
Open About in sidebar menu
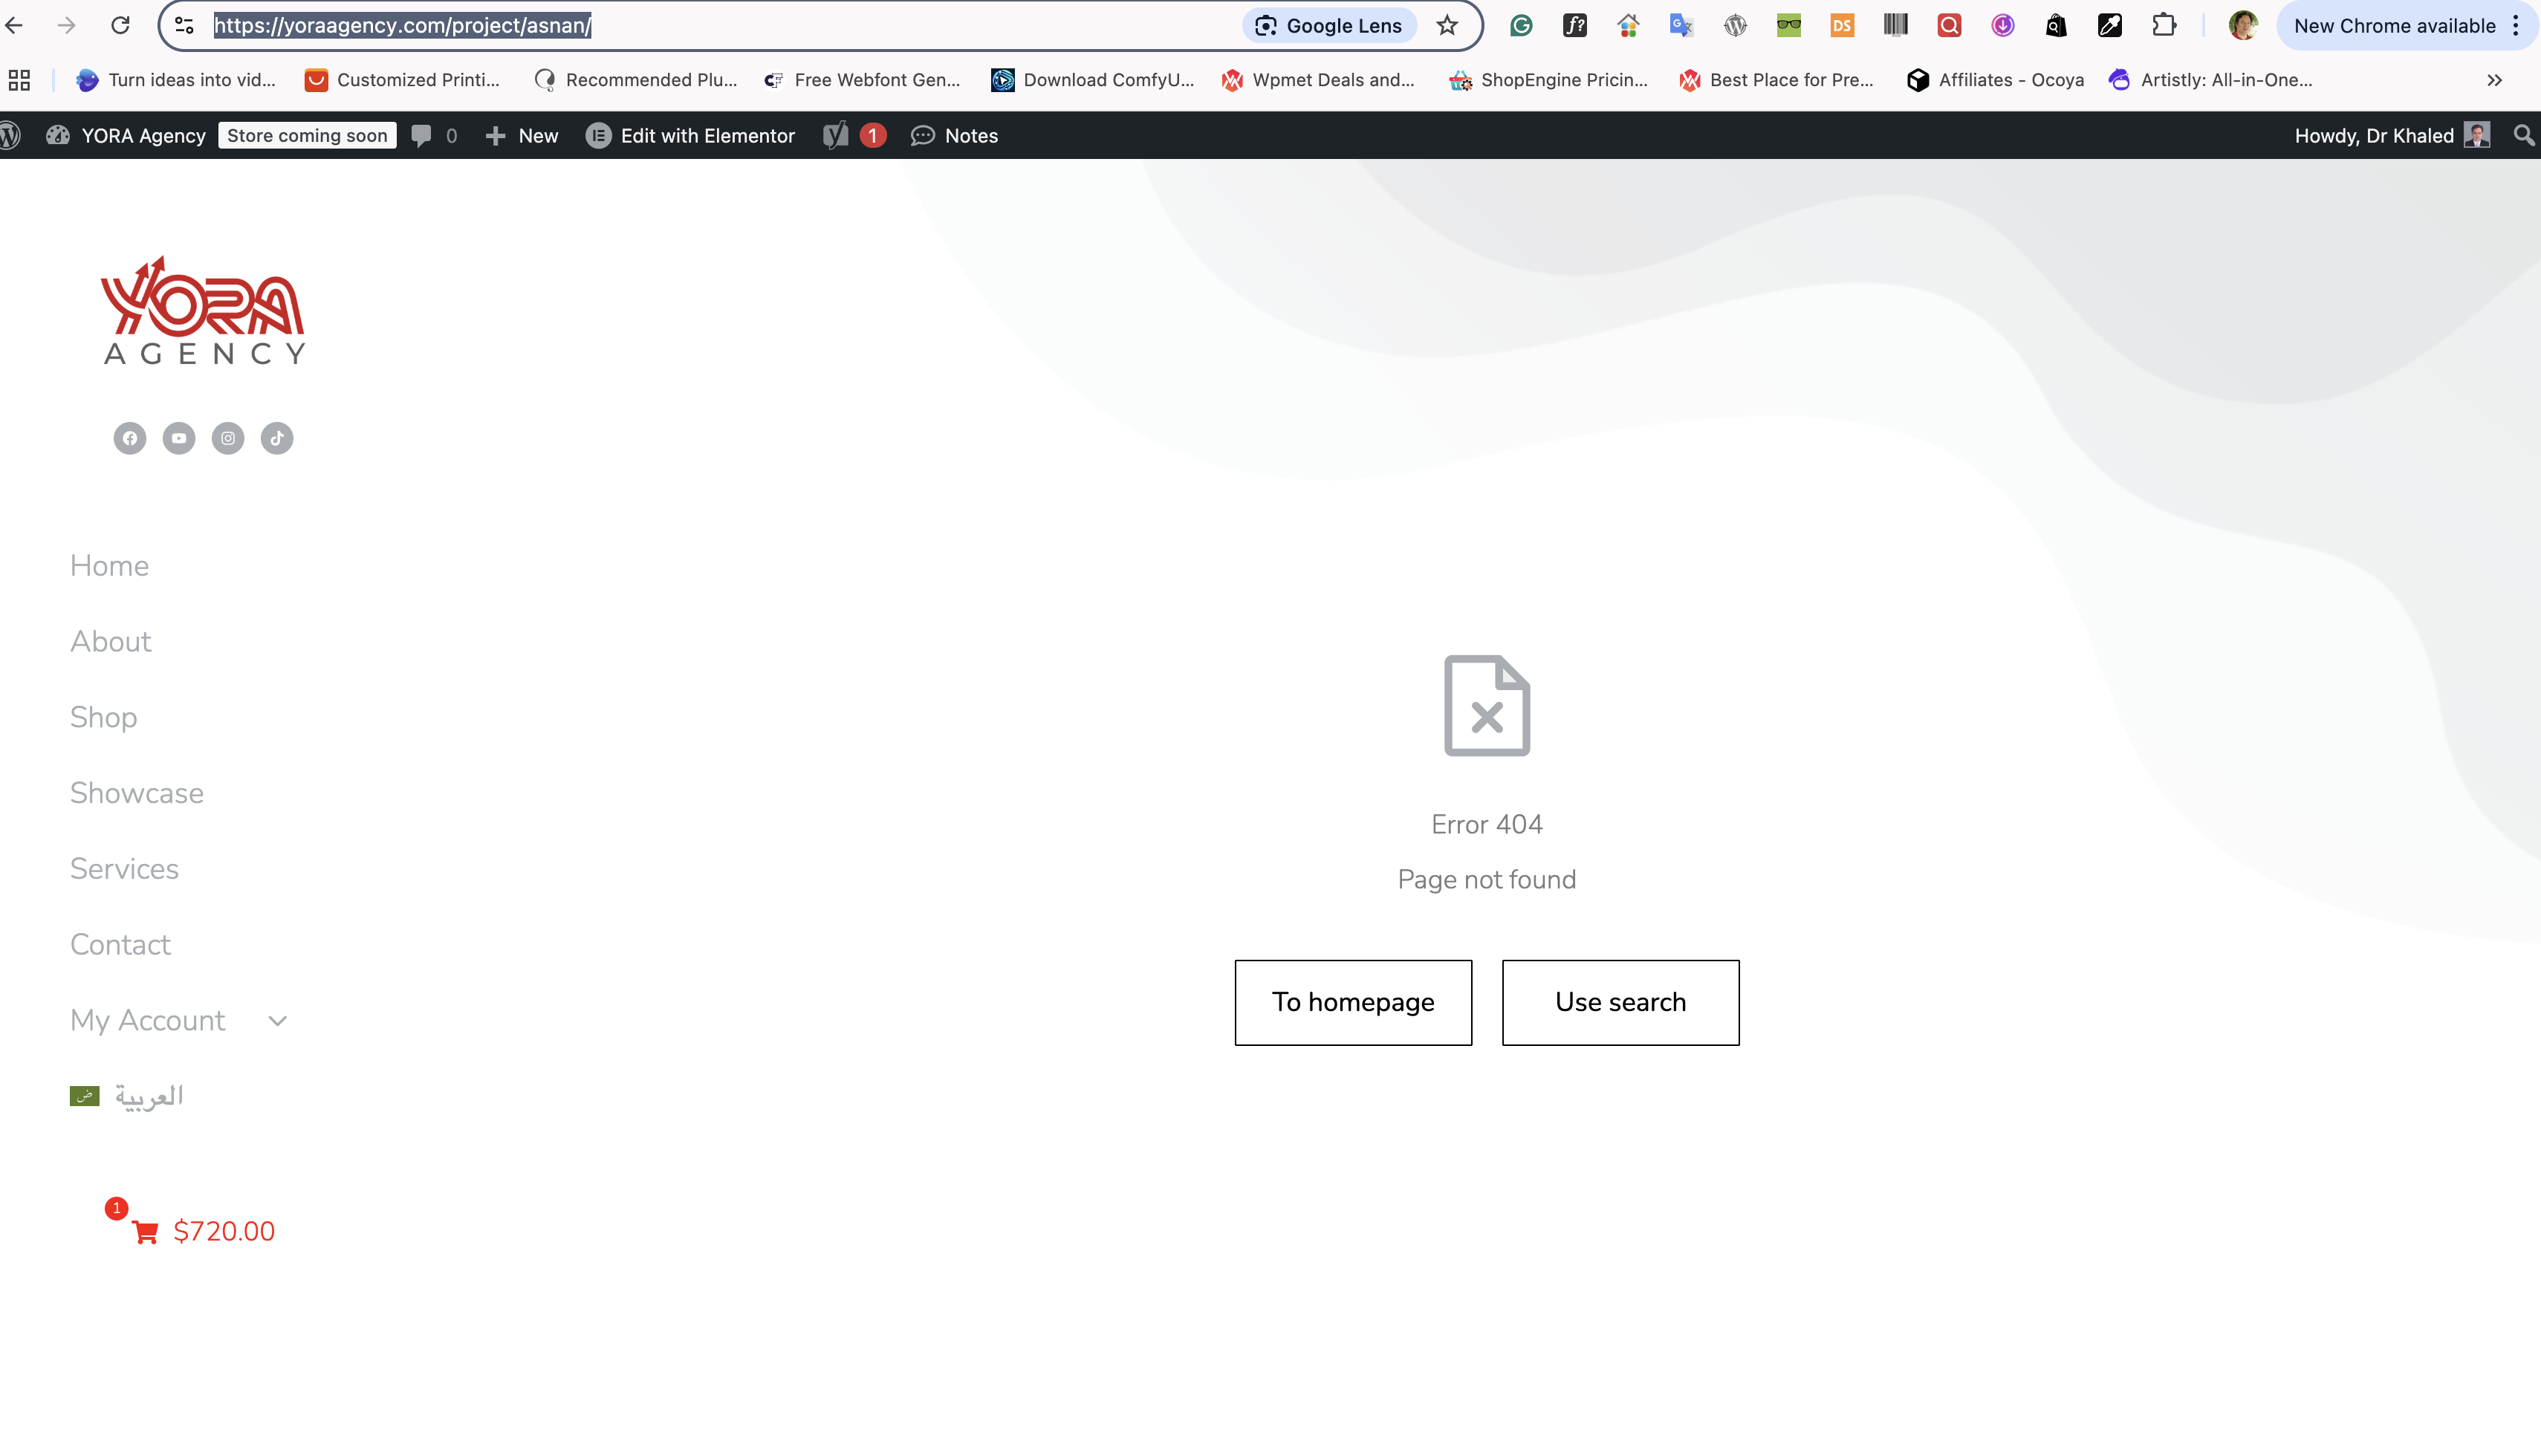click(111, 642)
